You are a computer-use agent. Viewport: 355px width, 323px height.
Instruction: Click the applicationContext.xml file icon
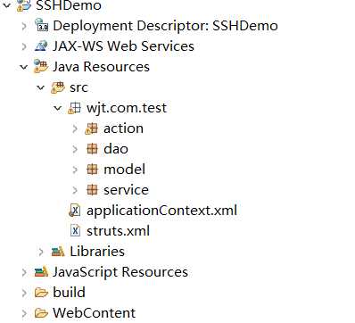75,211
